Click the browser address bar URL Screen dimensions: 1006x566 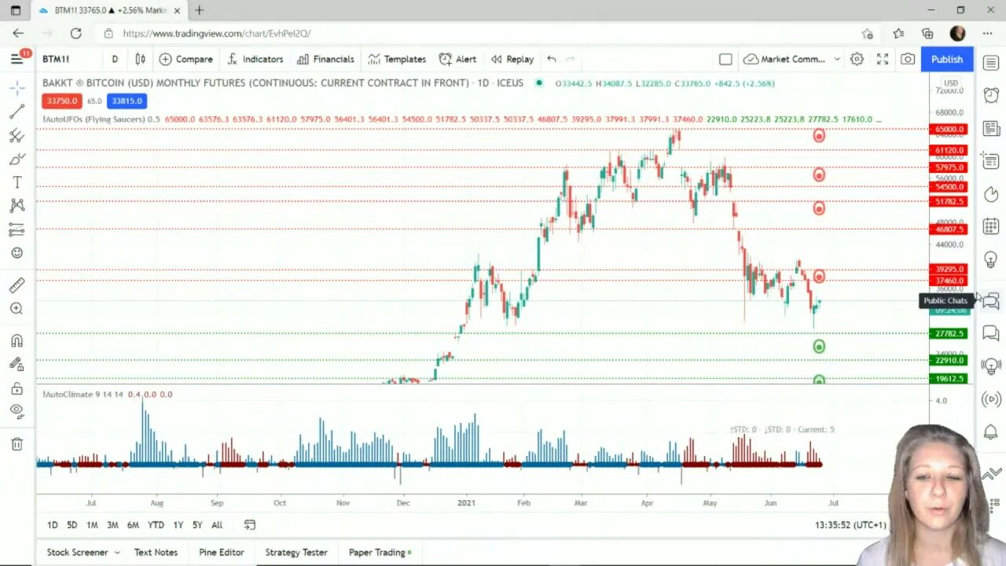pyautogui.click(x=216, y=33)
